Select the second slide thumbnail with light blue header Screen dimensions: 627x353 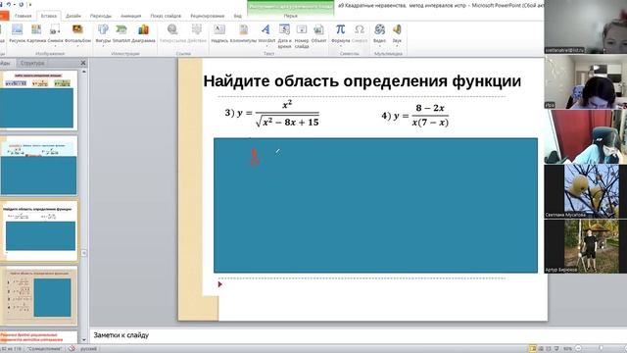pos(38,166)
